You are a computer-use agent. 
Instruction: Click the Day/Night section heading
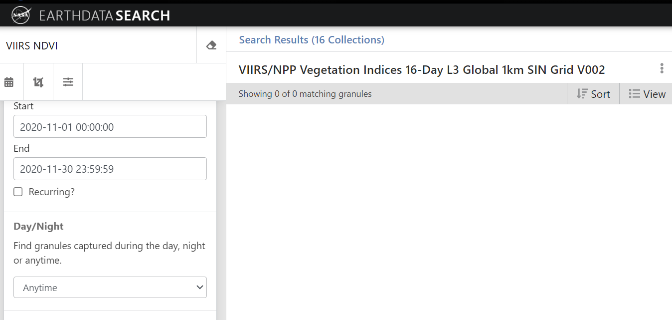tap(38, 226)
